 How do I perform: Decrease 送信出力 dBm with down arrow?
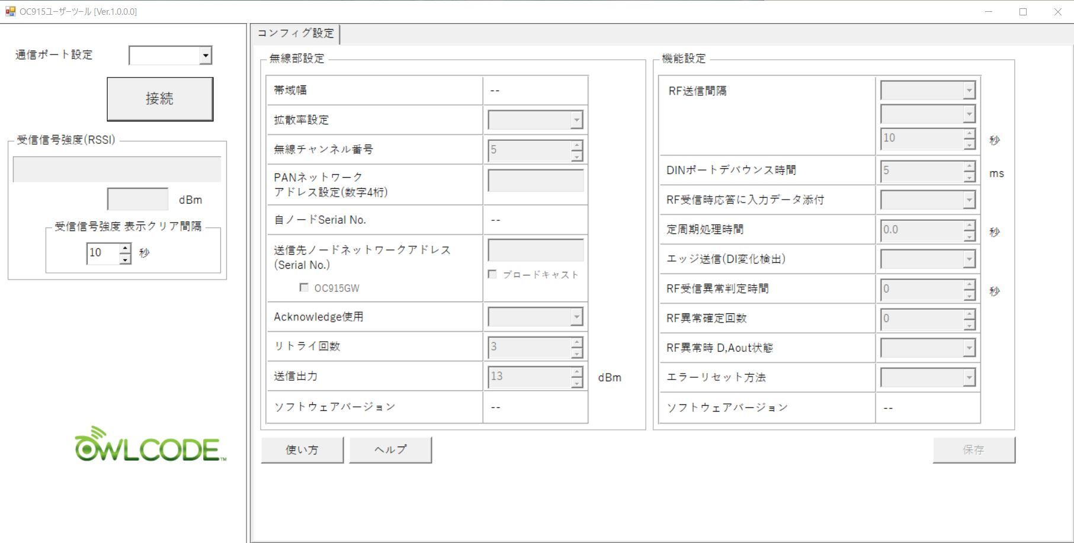click(577, 383)
